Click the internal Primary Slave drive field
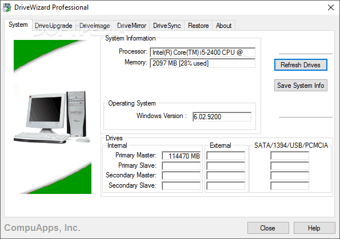Viewport: 340px width, 239px height. [x=181, y=166]
